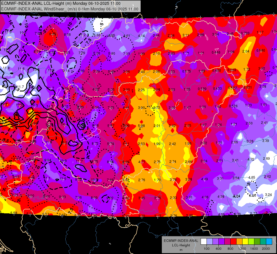
Task: Click the wind shear value '0.831'
Action: coord(248,87)
